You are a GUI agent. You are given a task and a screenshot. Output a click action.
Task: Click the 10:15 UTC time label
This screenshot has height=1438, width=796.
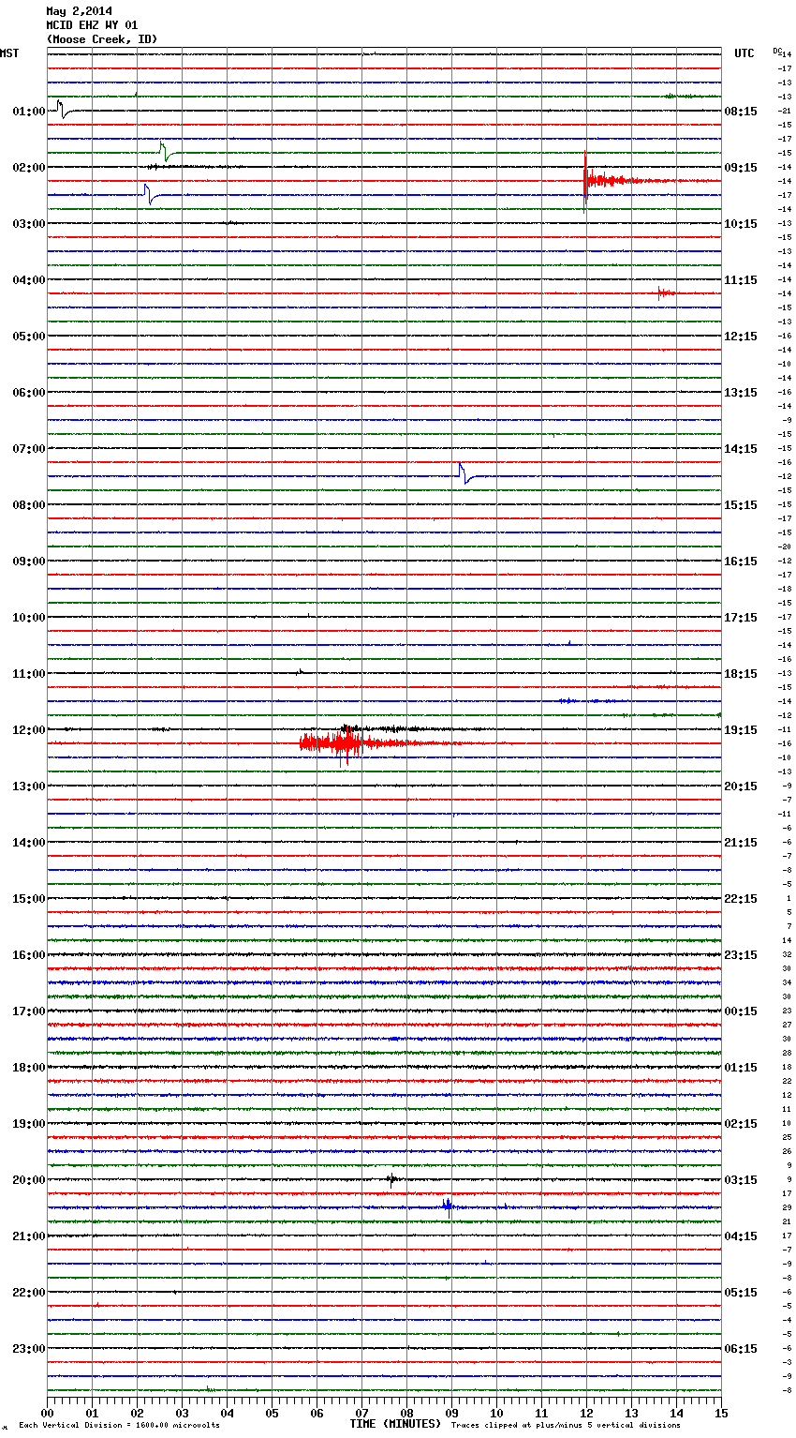(x=741, y=223)
